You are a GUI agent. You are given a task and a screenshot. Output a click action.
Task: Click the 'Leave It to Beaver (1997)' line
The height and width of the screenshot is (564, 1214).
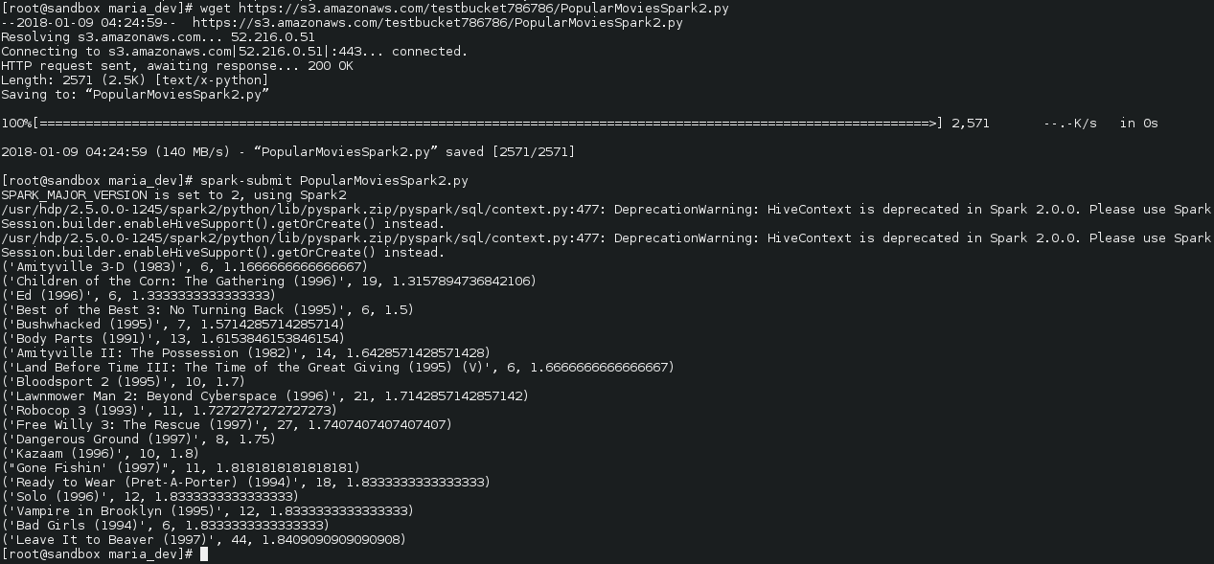coord(204,540)
